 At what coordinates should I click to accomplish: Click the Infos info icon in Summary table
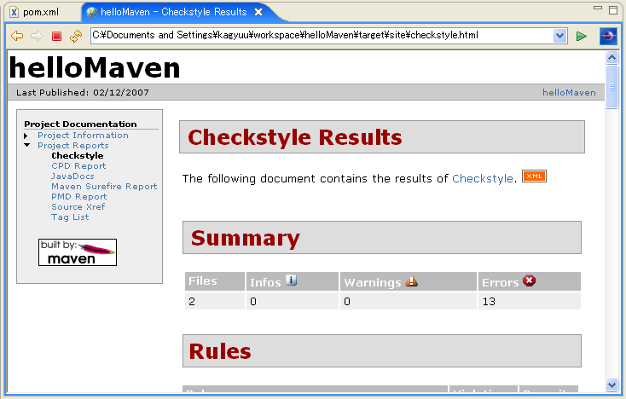[x=292, y=280]
